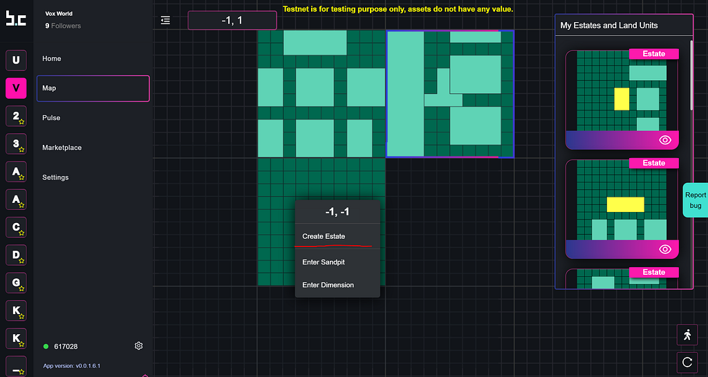
Task: Click the 9 Followers text
Action: coord(63,26)
